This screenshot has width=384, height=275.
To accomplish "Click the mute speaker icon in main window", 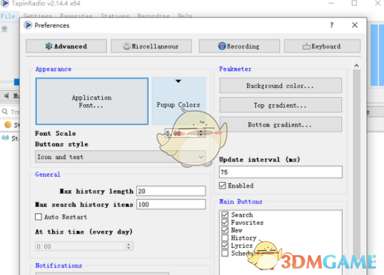I will pos(6,96).
